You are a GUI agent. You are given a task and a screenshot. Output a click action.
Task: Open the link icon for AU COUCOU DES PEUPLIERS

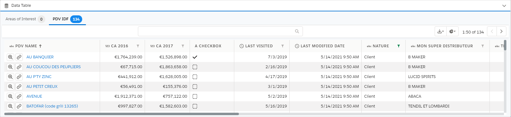pos(19,67)
